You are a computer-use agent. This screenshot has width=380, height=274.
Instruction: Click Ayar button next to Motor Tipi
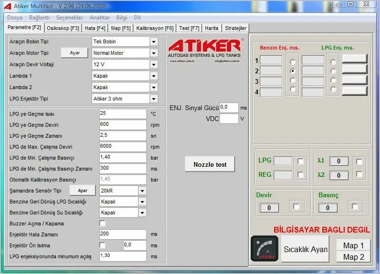coord(75,53)
